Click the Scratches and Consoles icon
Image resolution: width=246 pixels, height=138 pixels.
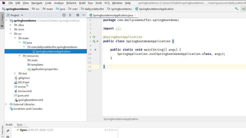11,109
